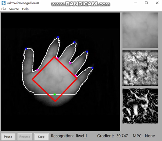Select the extracted vein pattern thumbnail

[x=140, y=106]
